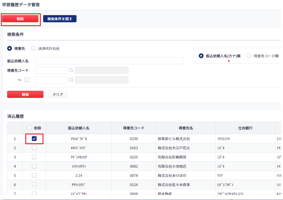Click code cell 0163
The width and height of the screenshot is (283, 200).
[x=134, y=148]
